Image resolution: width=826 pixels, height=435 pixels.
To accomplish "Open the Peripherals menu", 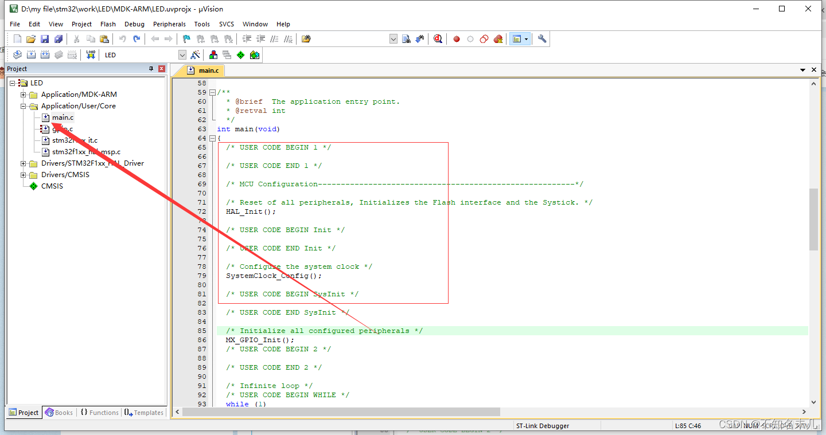I will click(x=169, y=24).
